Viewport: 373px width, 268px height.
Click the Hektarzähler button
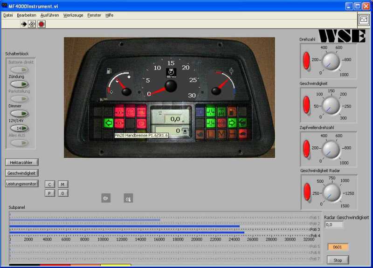click(22, 162)
